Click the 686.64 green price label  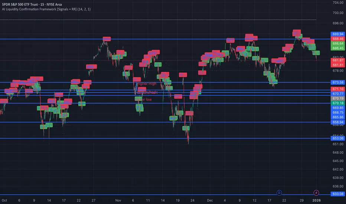point(338,43)
